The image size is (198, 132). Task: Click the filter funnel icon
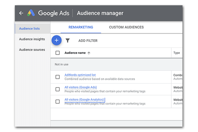tap(68, 40)
